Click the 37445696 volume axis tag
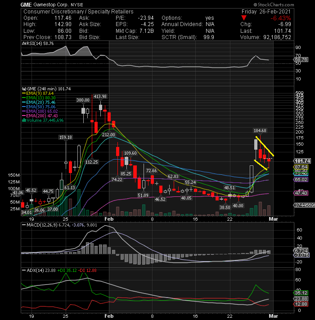Screen dimensions: 315x320 click(x=304, y=205)
